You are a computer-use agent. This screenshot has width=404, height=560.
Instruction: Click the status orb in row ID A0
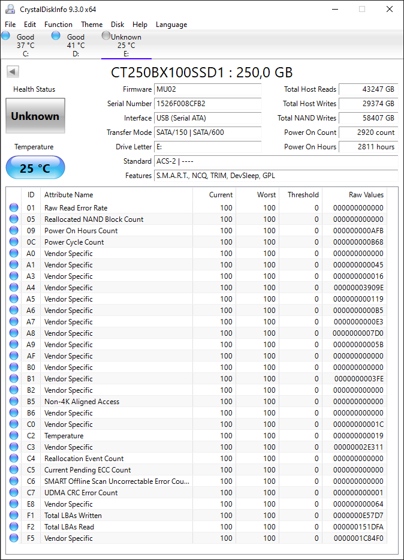14,253
